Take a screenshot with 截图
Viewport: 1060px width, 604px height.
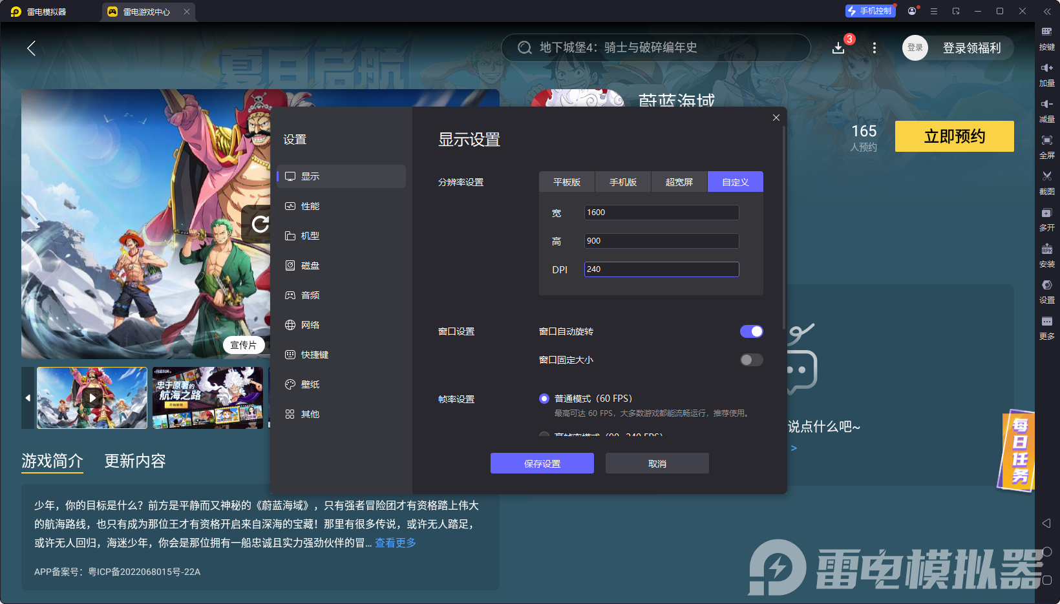point(1046,183)
